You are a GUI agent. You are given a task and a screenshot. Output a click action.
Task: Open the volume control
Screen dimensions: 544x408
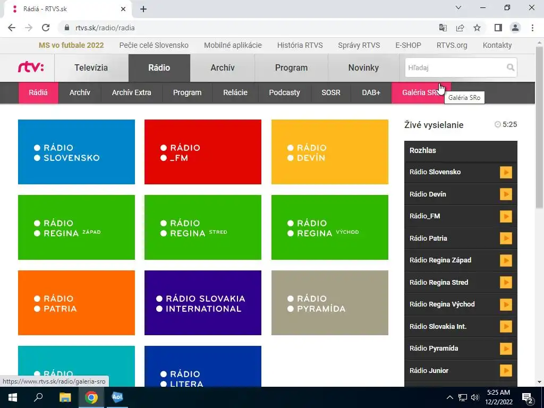click(475, 397)
